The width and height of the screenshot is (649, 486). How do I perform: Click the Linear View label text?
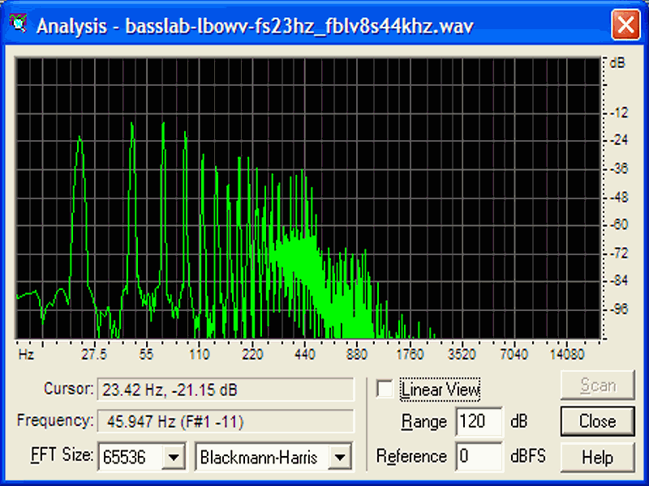pos(441,390)
